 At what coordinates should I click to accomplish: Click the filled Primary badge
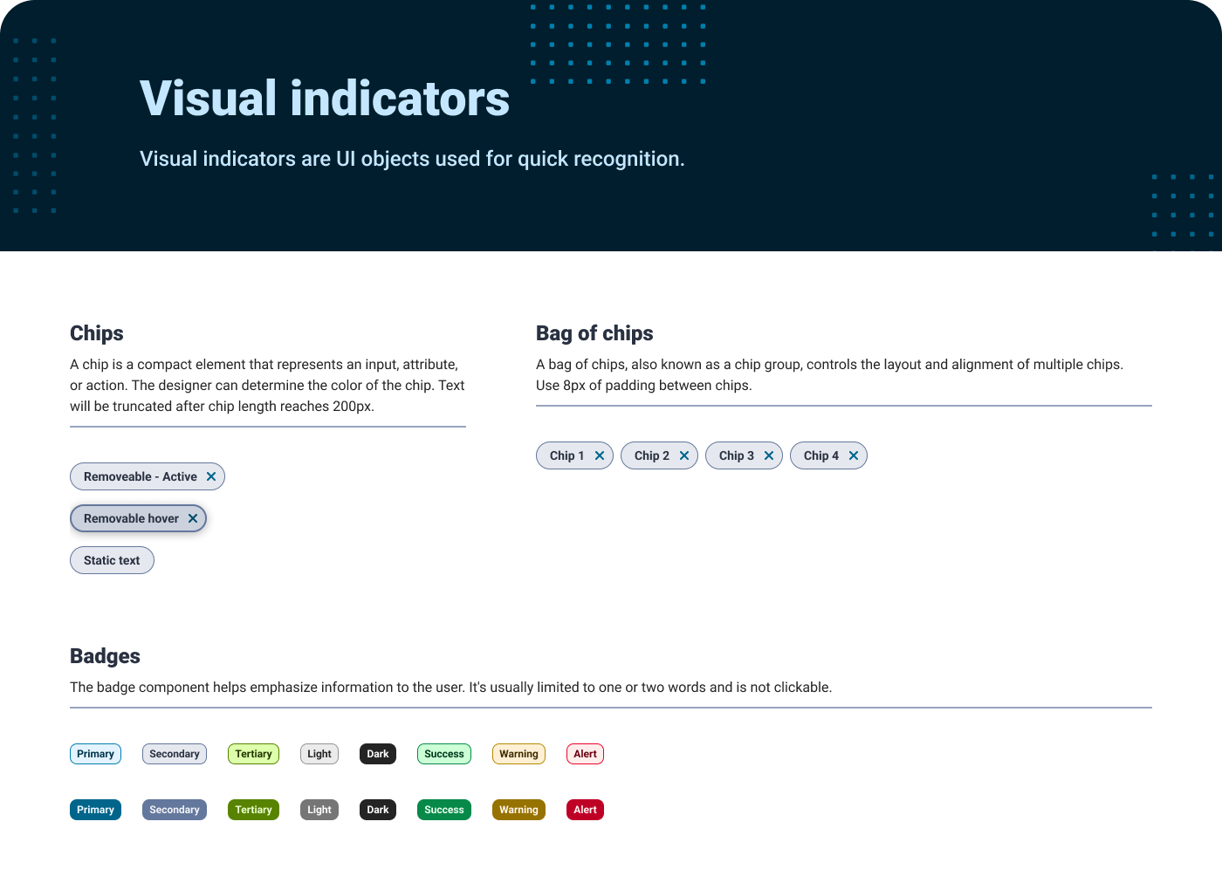pos(95,810)
